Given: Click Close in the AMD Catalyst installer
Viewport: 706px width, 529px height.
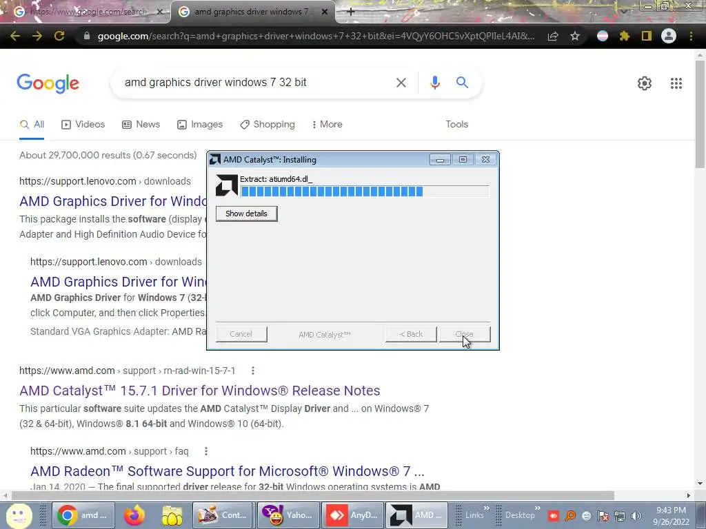Looking at the screenshot, I should coord(464,334).
